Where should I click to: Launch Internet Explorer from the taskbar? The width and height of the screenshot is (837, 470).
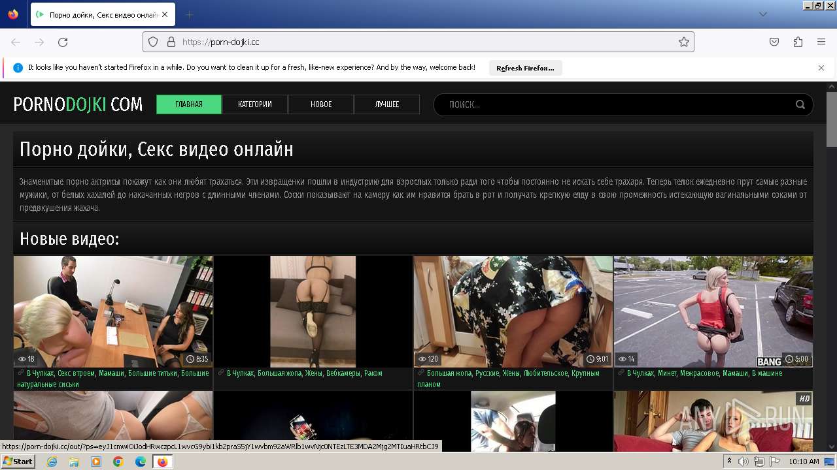[52, 462]
